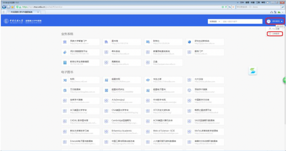This screenshot has height=151, width=286.
Task: Click the green undo-arrow icon in tab bar
Action: (x=279, y=12)
